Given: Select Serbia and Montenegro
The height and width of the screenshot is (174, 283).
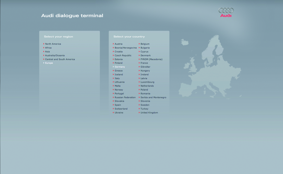Looking at the screenshot, I should (x=153, y=97).
